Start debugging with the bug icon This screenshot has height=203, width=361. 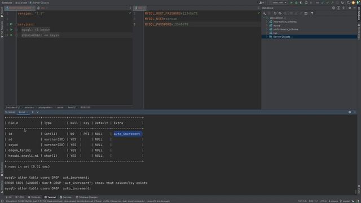(x=296, y=3)
